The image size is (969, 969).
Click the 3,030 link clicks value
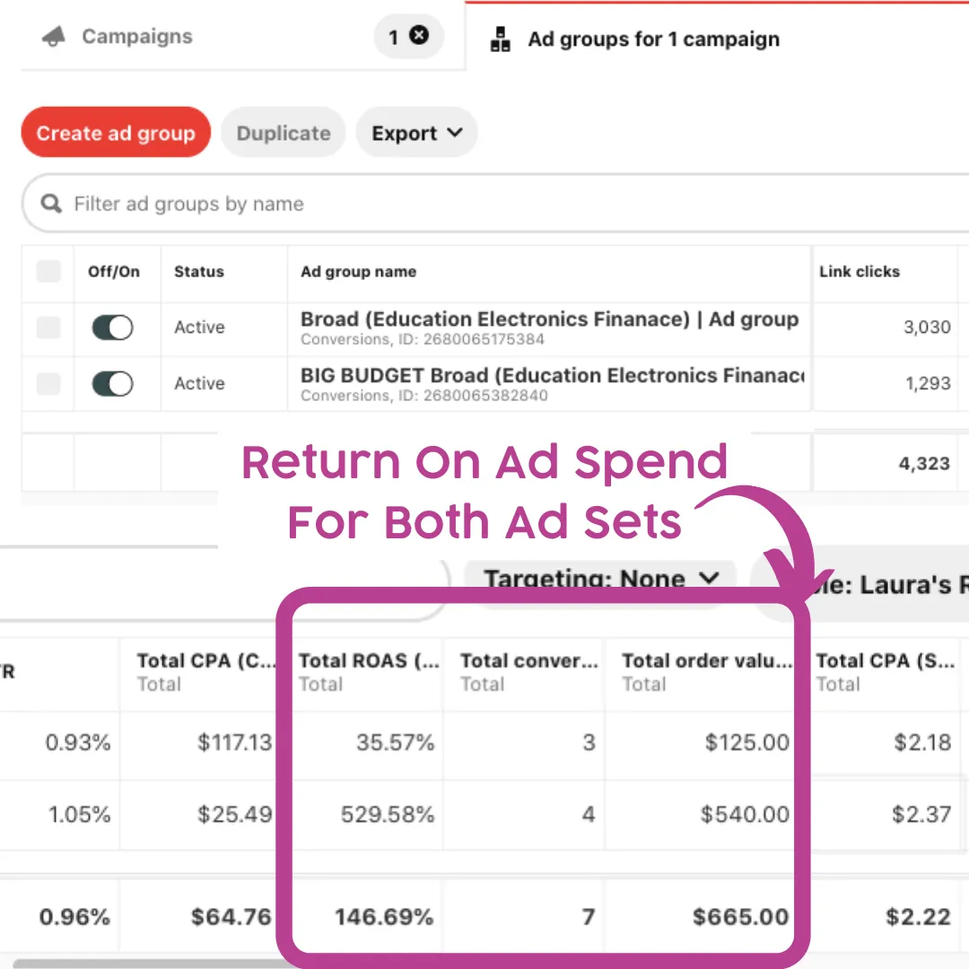(927, 327)
